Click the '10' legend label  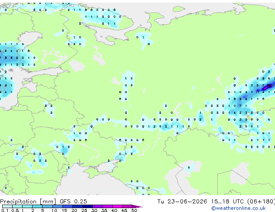click(54, 210)
